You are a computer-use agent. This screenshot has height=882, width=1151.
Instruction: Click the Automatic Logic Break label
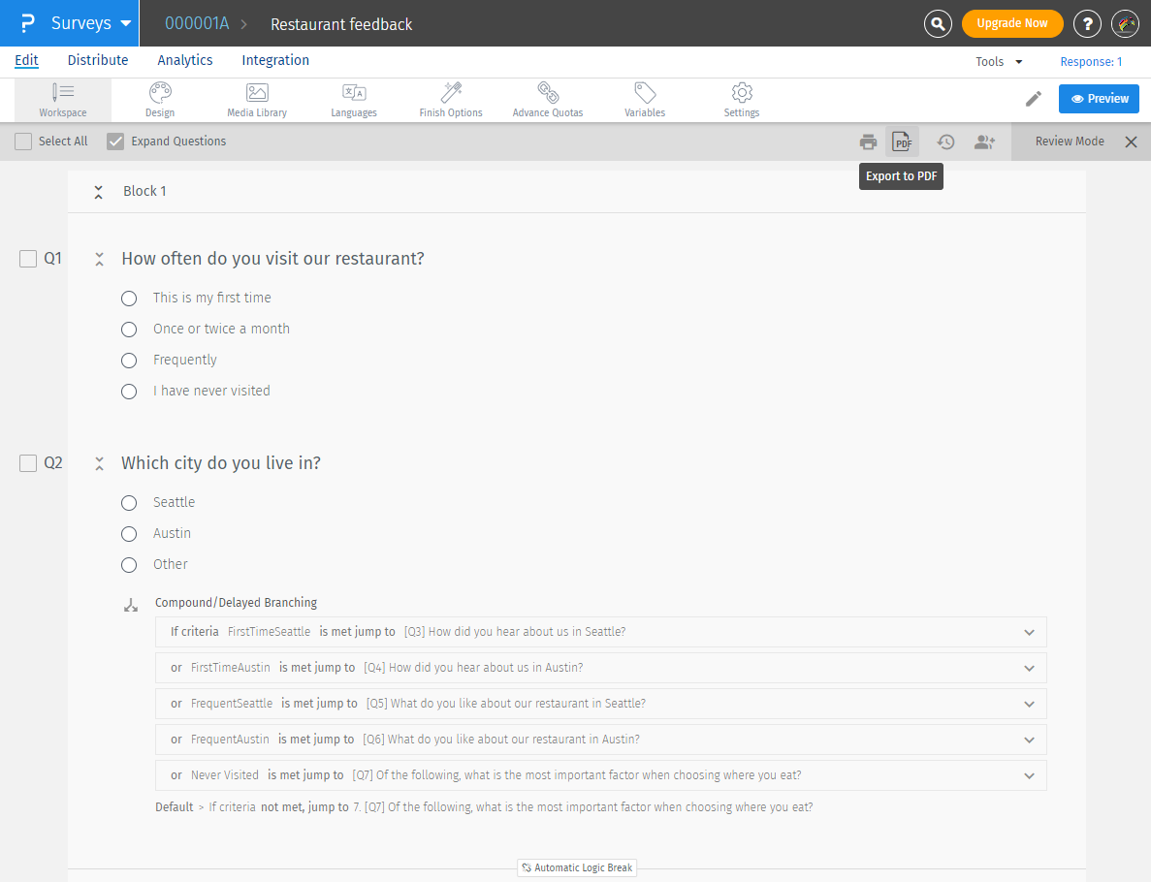[577, 868]
